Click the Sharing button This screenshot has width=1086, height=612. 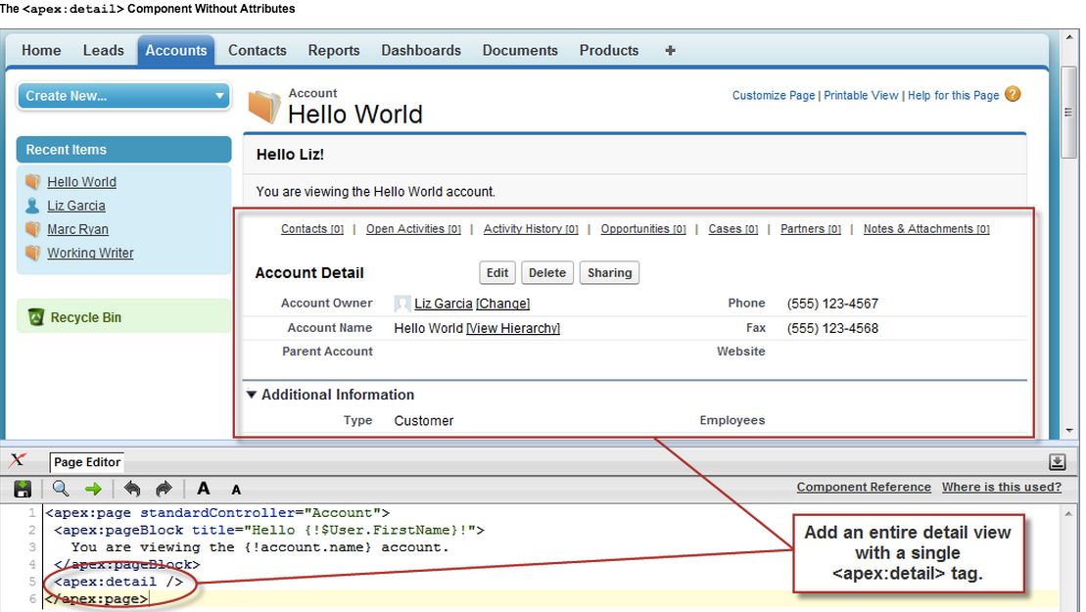point(609,273)
